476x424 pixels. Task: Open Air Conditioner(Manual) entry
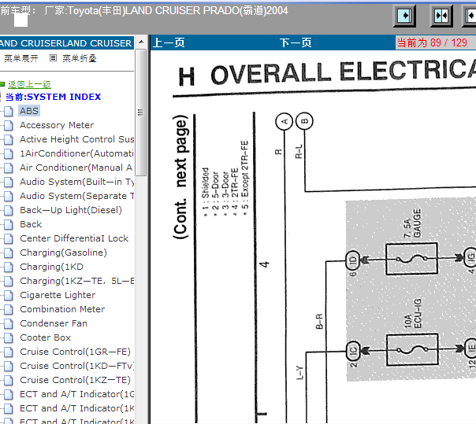click(76, 168)
